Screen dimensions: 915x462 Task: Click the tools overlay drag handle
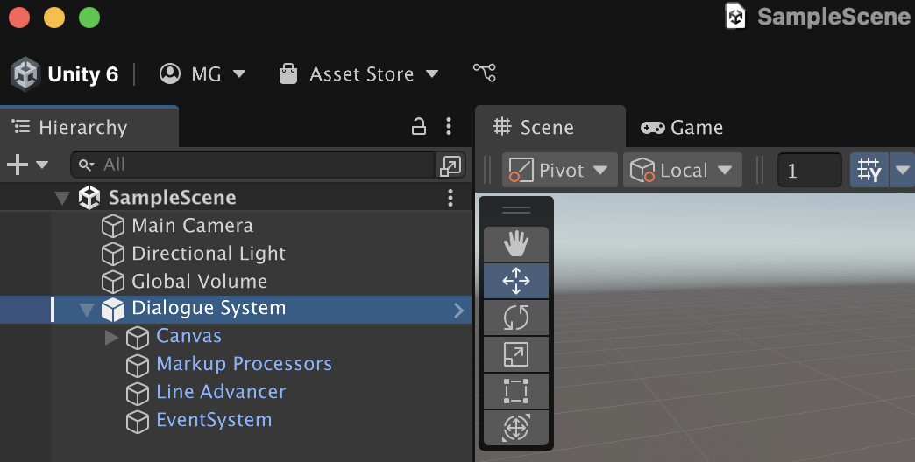click(x=516, y=211)
